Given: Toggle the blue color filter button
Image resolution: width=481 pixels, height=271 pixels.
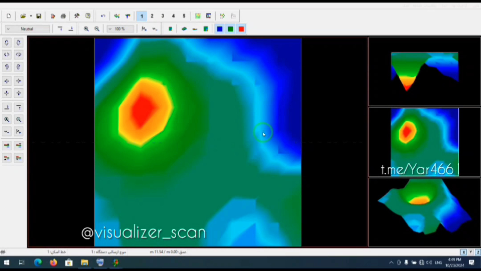Looking at the screenshot, I should (220, 29).
